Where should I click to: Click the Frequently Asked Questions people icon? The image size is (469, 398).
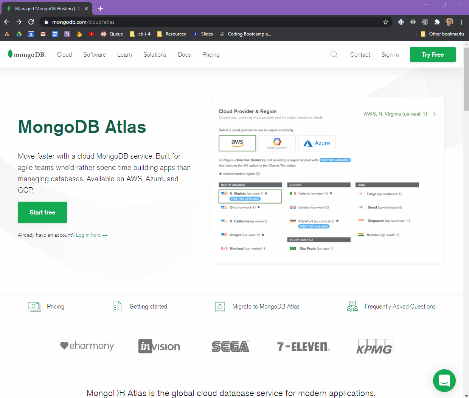point(352,307)
